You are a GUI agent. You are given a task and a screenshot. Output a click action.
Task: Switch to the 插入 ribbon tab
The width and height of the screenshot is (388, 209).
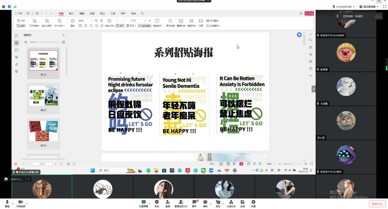(71, 13)
